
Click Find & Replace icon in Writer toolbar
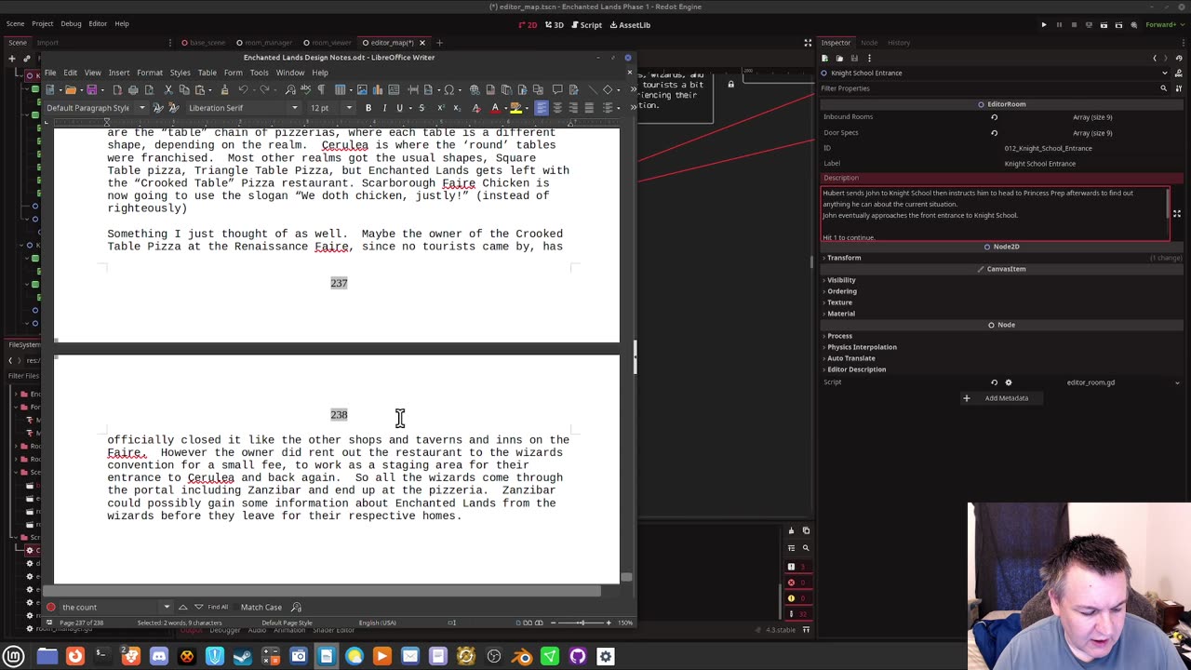point(290,89)
